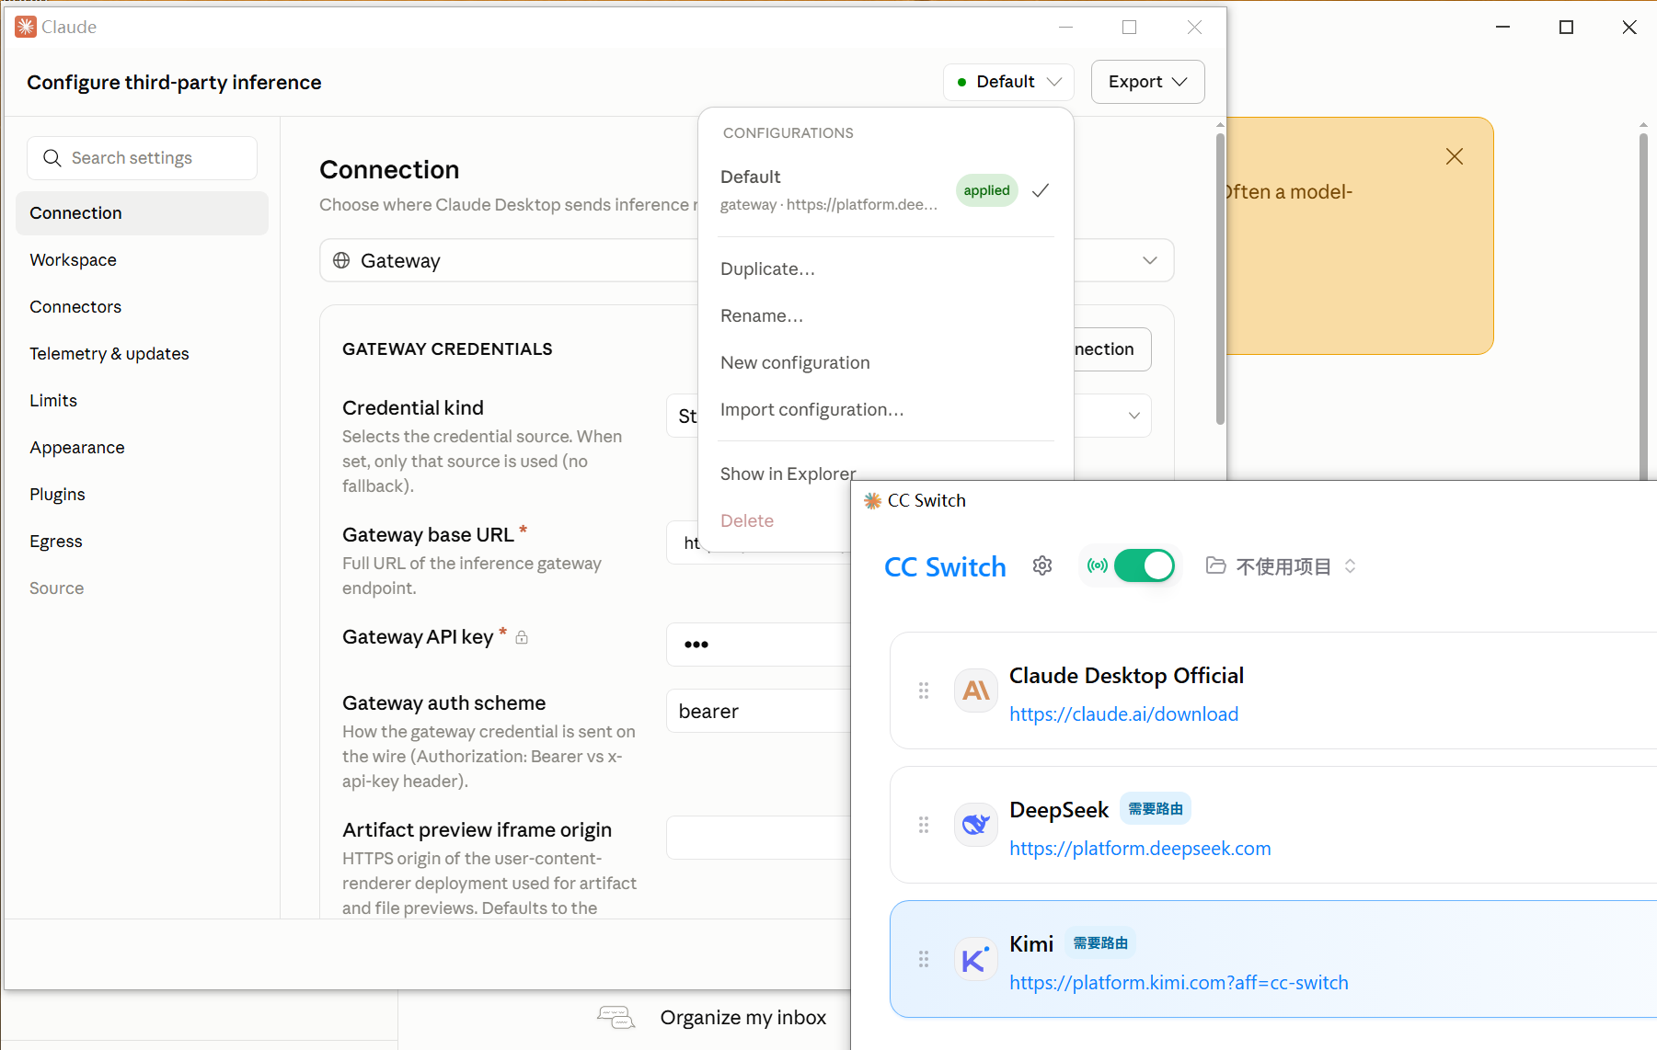Choose Show in Explorer menu entry

pyautogui.click(x=788, y=474)
